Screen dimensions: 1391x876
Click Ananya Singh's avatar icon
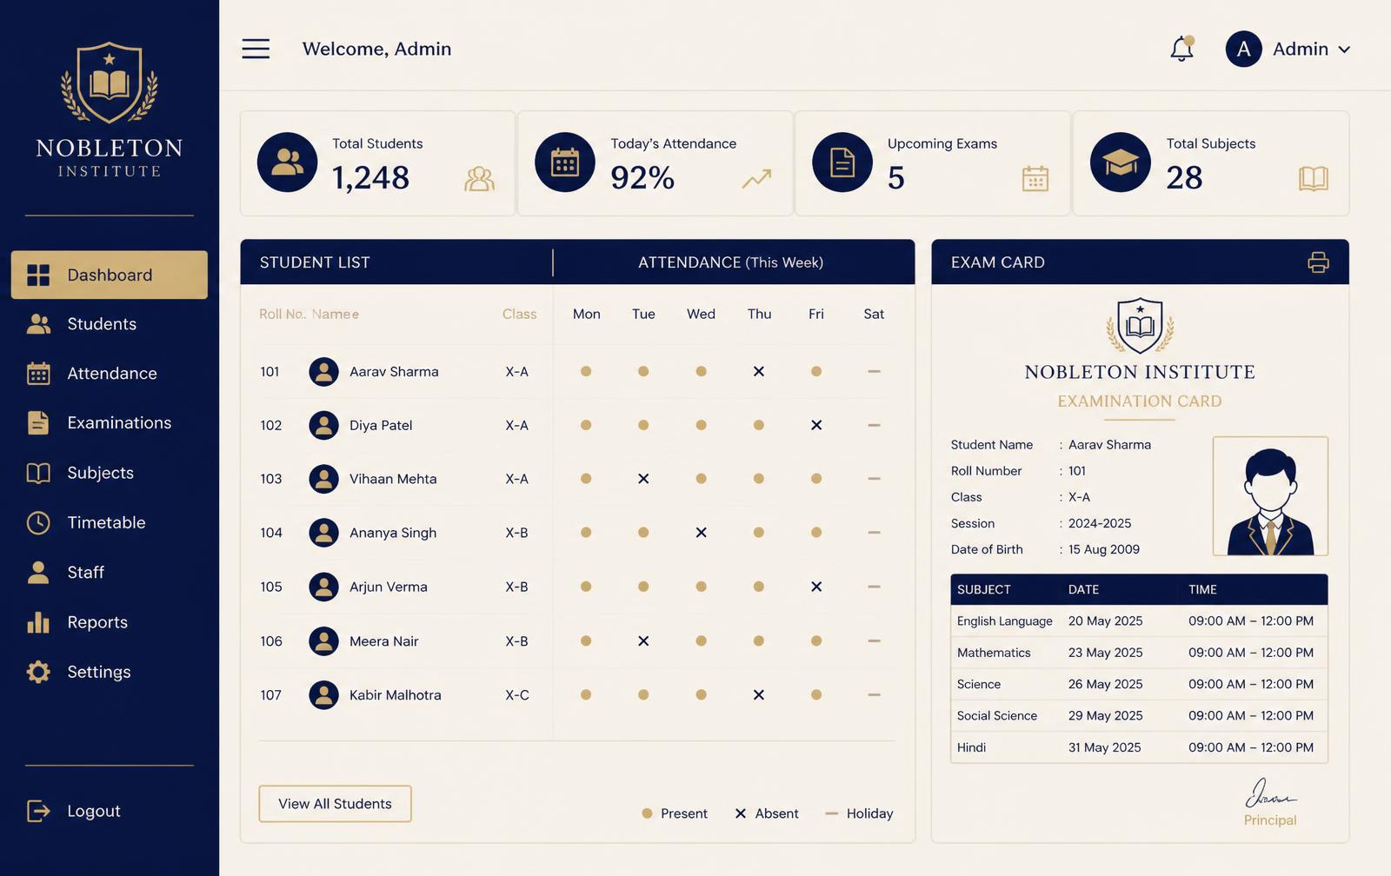click(323, 533)
